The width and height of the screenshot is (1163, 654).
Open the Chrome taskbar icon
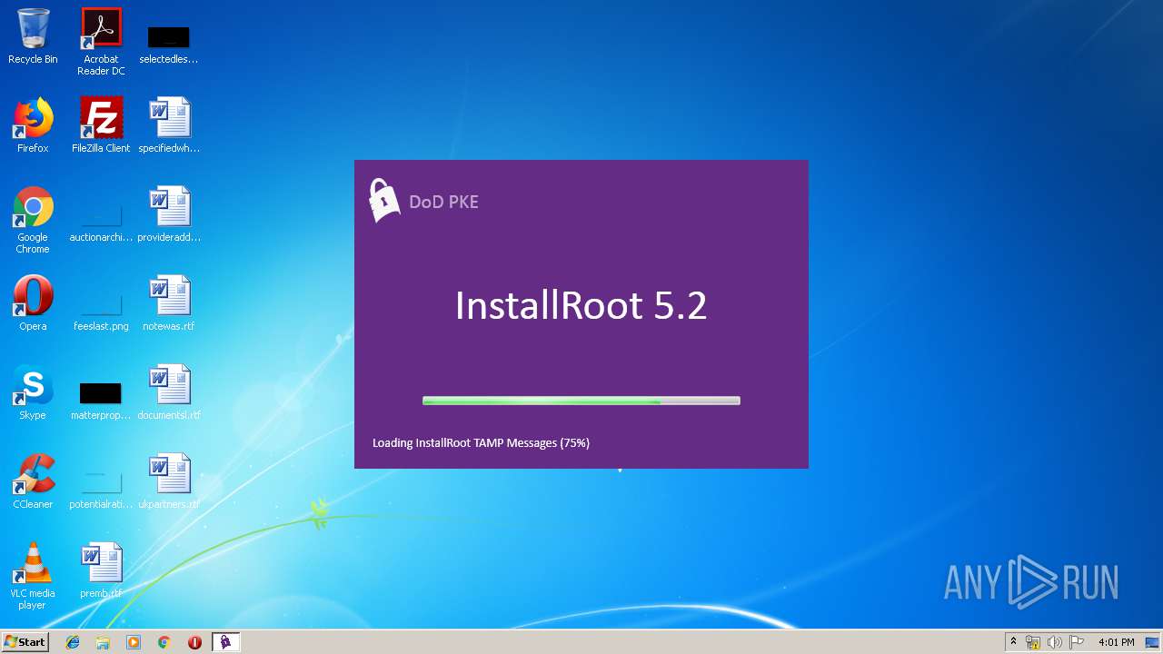pos(164,642)
